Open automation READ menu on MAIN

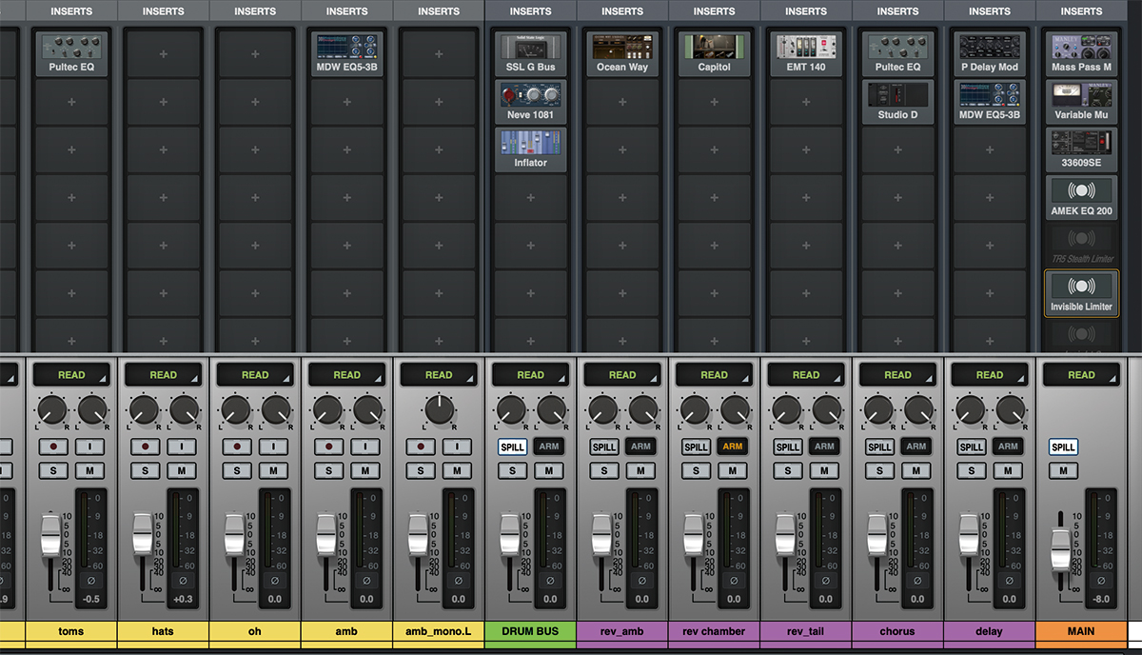(x=1082, y=375)
